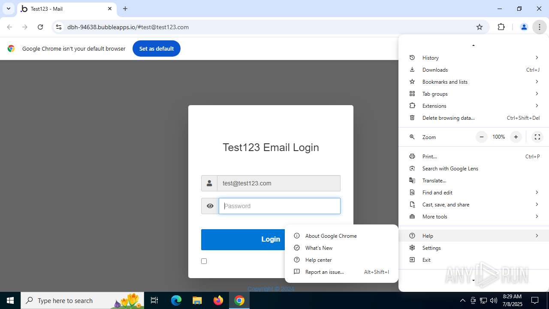This screenshot has width=549, height=309.
Task: Expand More tools submenu arrow
Action: 537,216
